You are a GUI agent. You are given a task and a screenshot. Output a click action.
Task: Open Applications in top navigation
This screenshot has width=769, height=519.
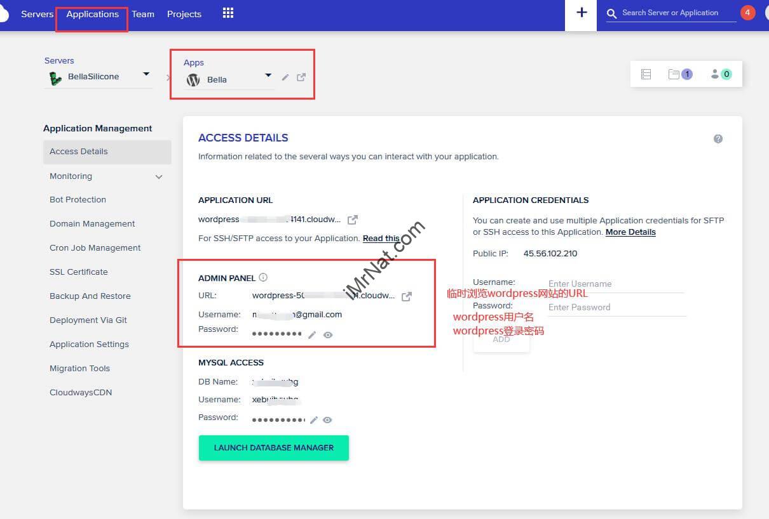(x=93, y=14)
